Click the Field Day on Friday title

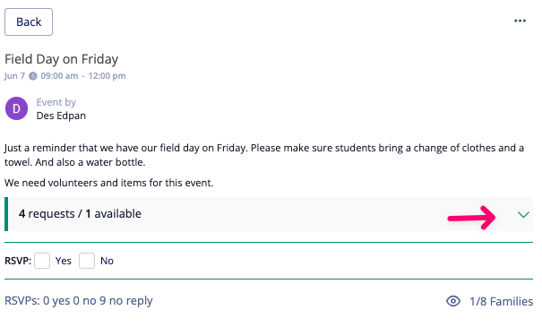pyautogui.click(x=62, y=59)
